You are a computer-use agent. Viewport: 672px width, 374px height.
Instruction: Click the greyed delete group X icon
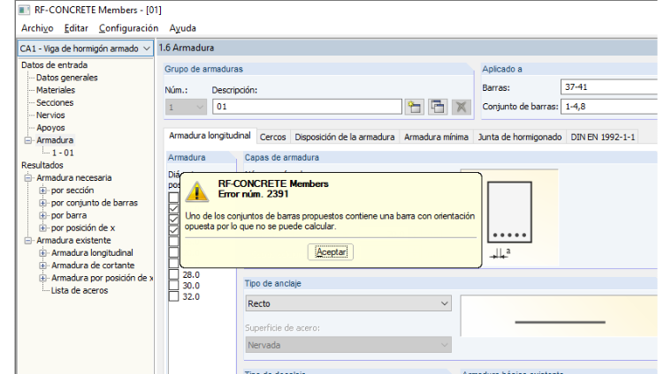tap(462, 107)
